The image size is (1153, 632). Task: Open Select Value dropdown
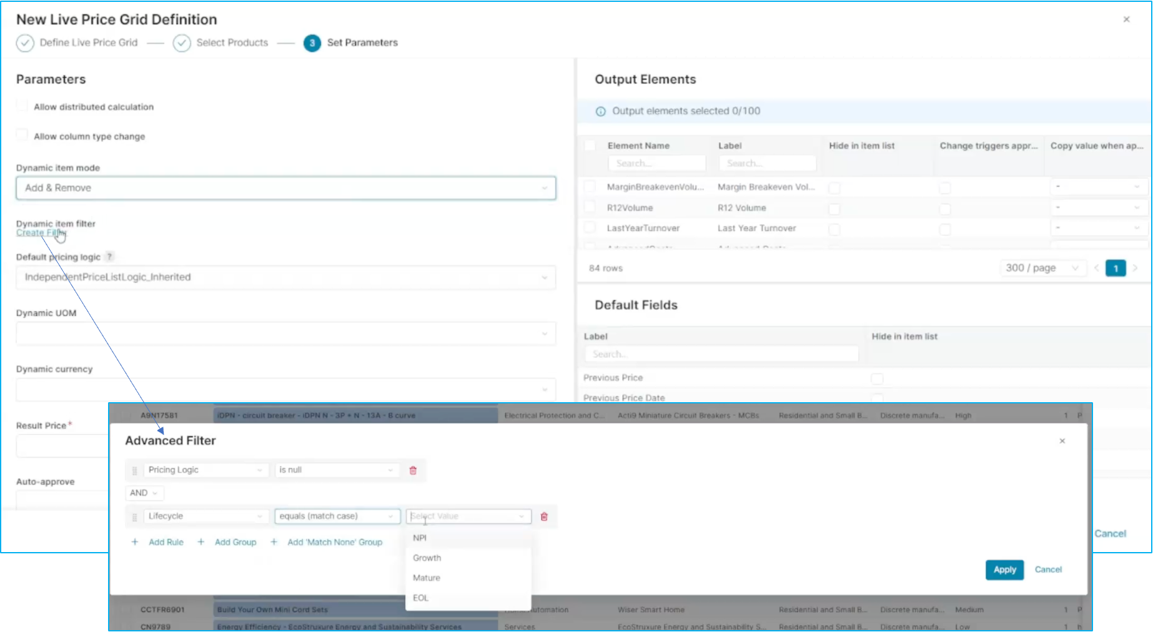click(x=468, y=516)
